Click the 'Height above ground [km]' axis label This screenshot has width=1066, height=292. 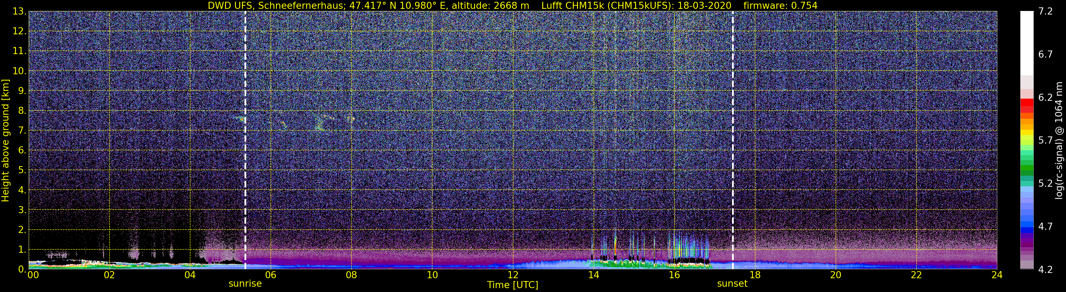pyautogui.click(x=5, y=140)
